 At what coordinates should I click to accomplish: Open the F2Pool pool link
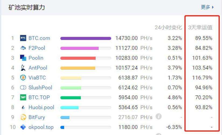point(37,48)
